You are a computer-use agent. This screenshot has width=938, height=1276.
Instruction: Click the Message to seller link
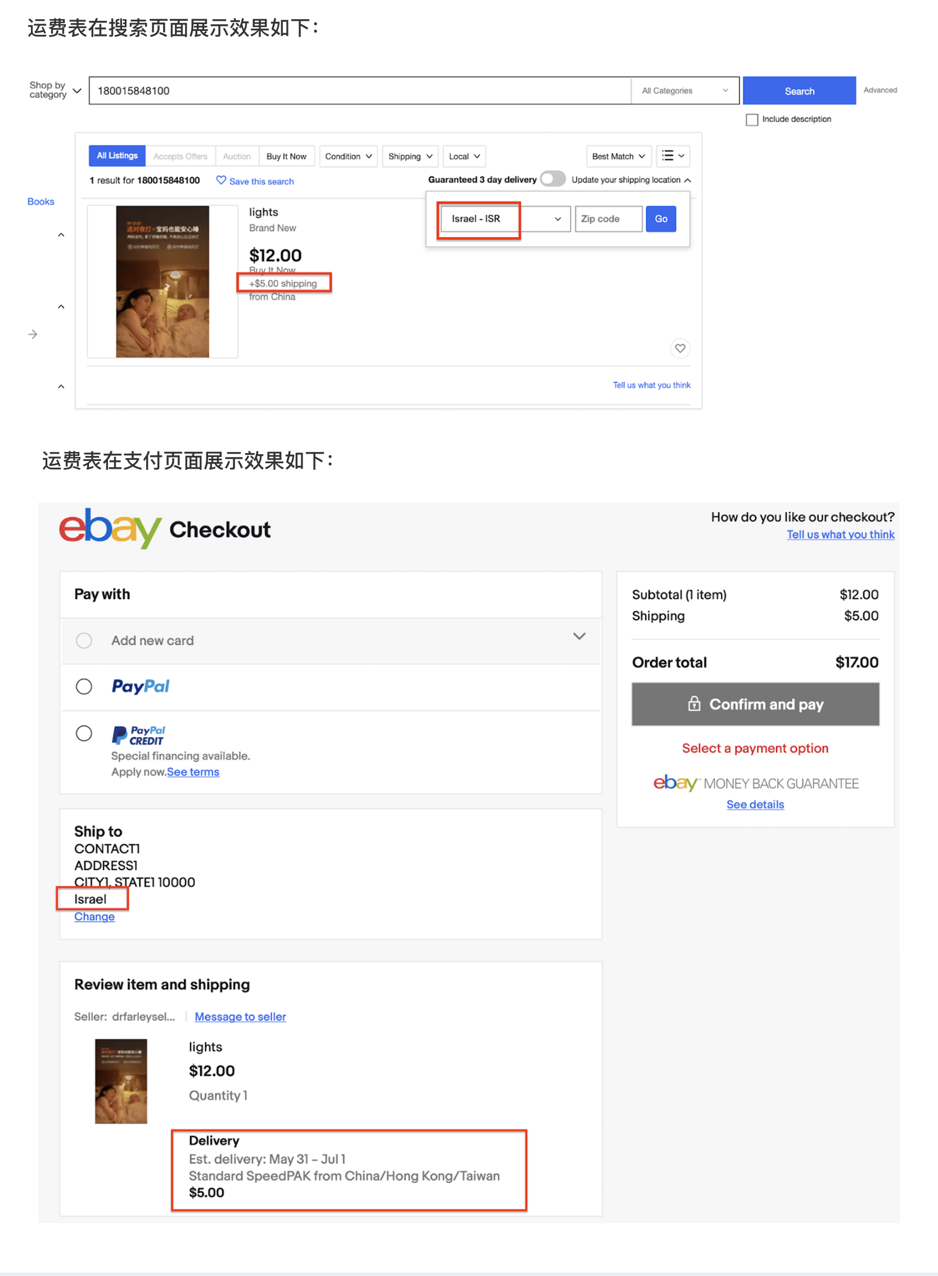point(240,1016)
